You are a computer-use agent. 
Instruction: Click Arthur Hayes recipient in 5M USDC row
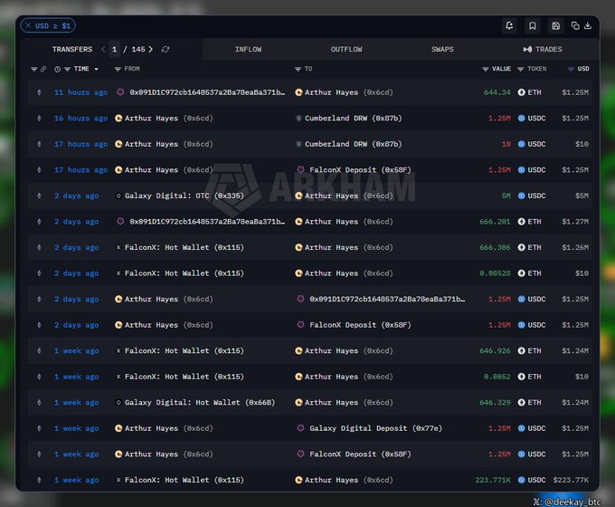tap(331, 196)
